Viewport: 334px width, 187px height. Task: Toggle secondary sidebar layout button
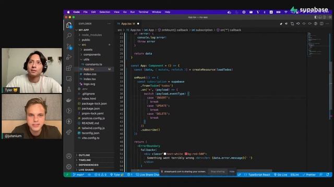[324, 17]
